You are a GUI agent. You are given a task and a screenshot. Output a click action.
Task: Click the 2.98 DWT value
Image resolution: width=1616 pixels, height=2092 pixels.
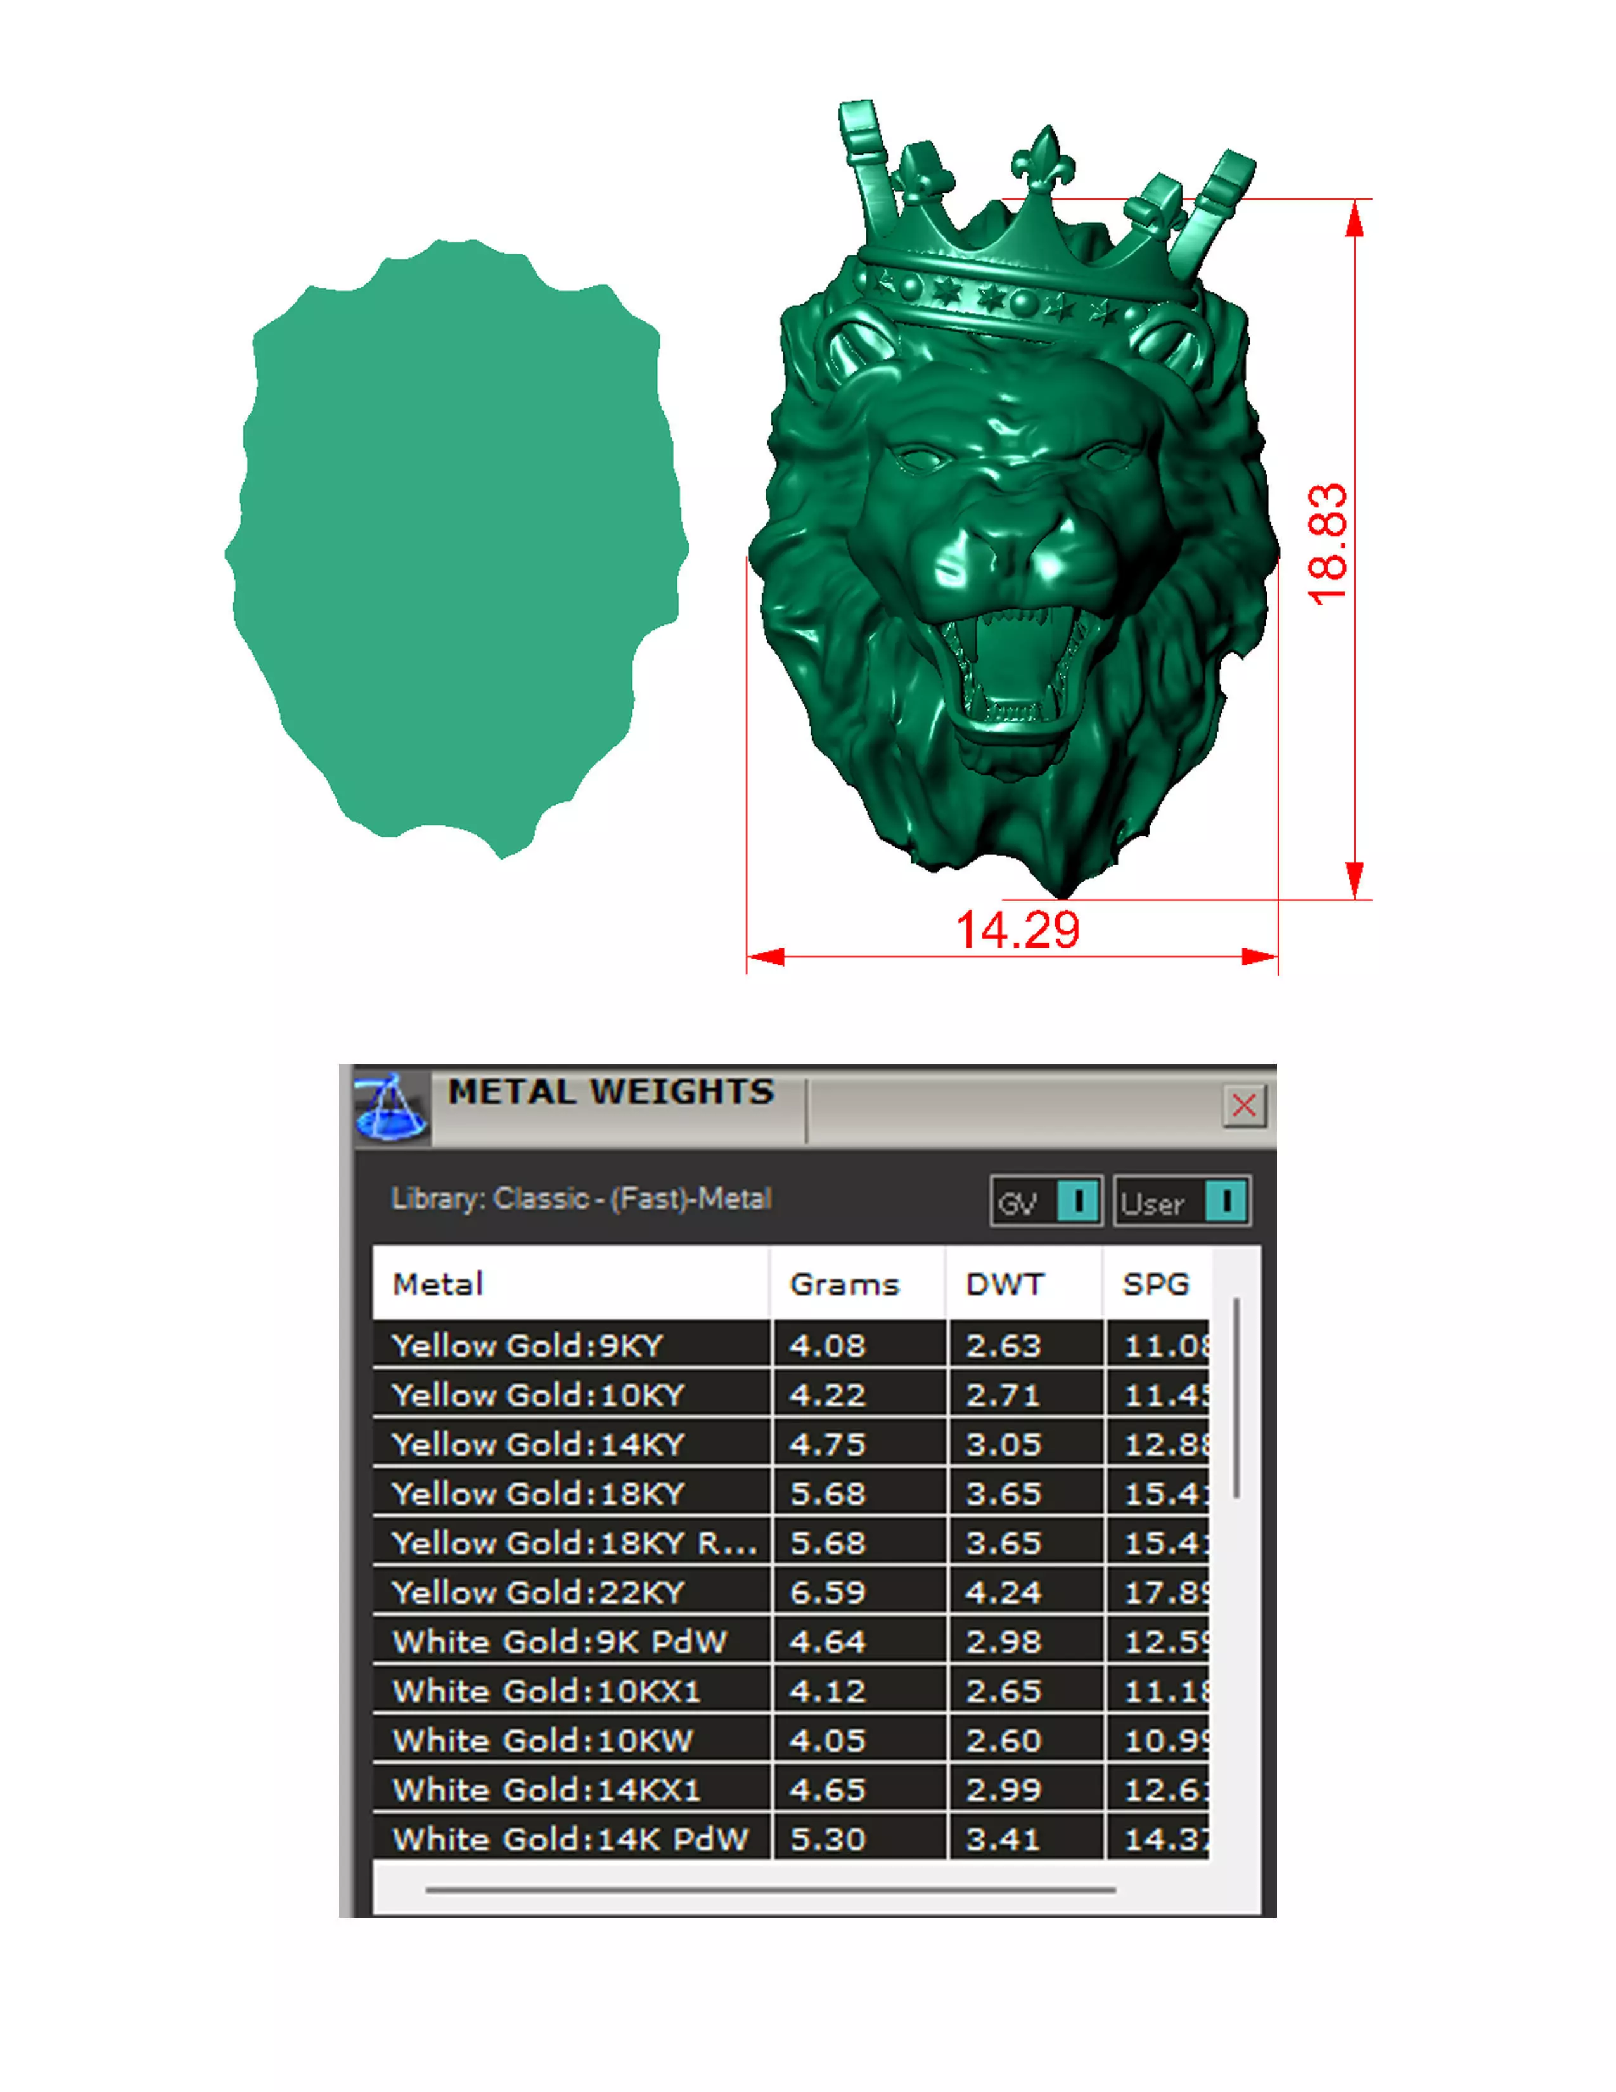click(x=1003, y=1642)
